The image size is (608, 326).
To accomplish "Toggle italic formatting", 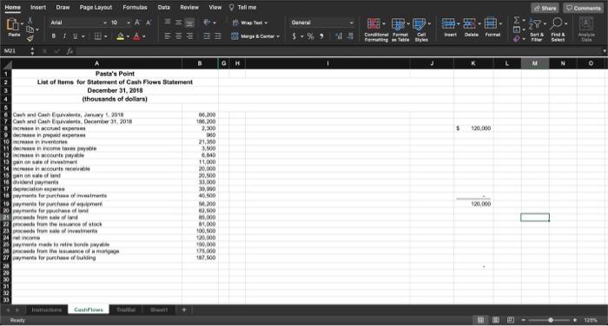I will point(64,36).
